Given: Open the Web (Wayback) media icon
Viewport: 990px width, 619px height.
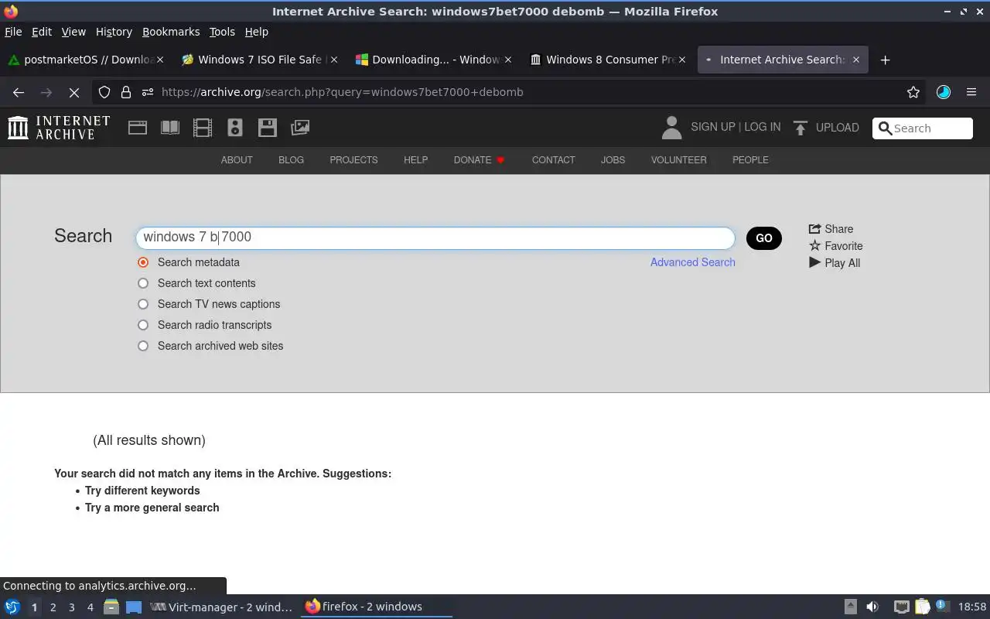Looking at the screenshot, I should 138,128.
